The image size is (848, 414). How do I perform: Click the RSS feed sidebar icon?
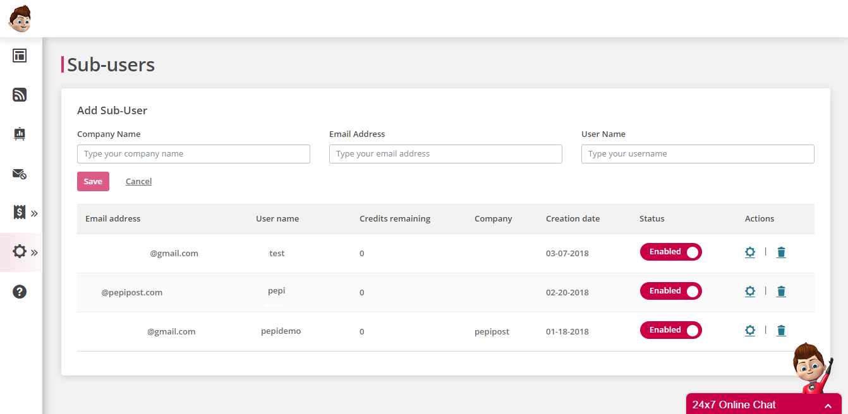pyautogui.click(x=20, y=95)
